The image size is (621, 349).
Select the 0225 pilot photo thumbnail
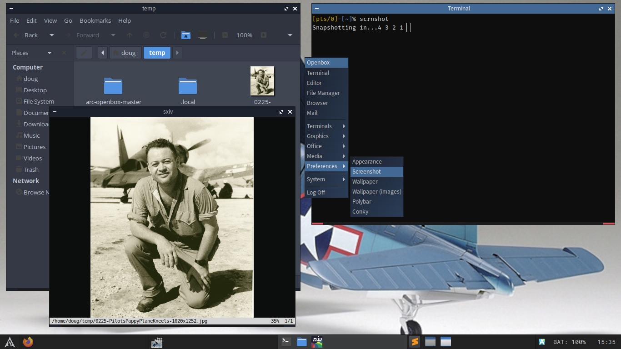pyautogui.click(x=262, y=81)
